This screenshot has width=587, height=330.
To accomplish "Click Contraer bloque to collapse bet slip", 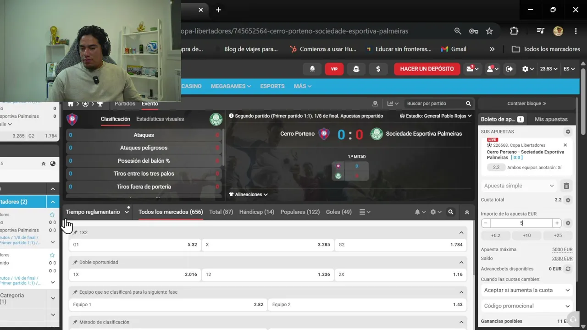I will point(526,104).
